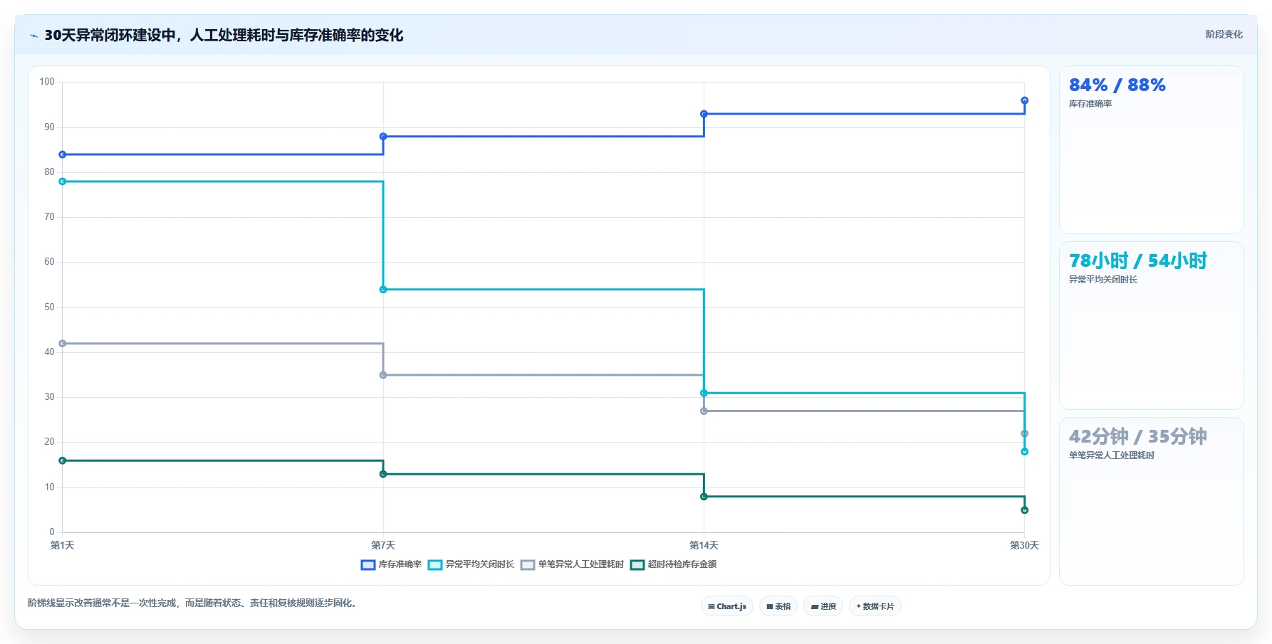Click the 第7天 x-axis label
Viewport: 1272px width, 644px height.
[x=383, y=546]
